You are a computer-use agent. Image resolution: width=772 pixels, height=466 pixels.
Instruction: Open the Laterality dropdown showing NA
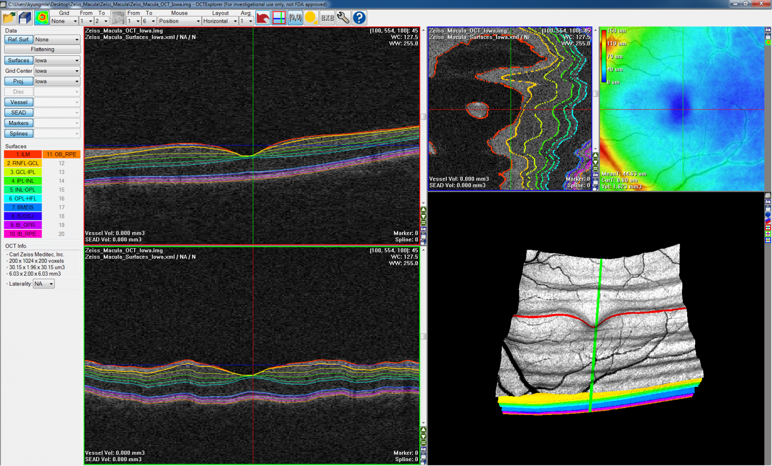click(x=43, y=284)
